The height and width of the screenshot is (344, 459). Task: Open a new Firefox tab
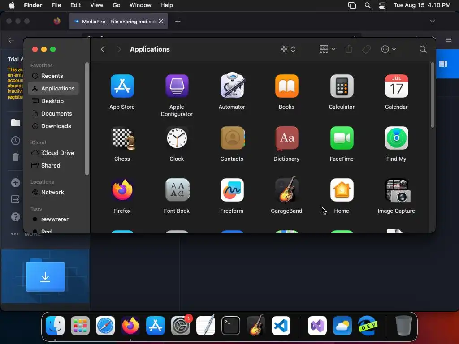(x=178, y=21)
